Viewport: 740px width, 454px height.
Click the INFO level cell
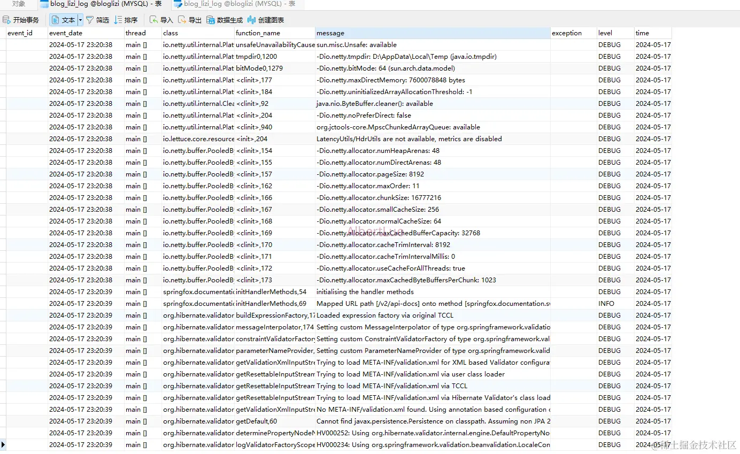tap(615, 304)
